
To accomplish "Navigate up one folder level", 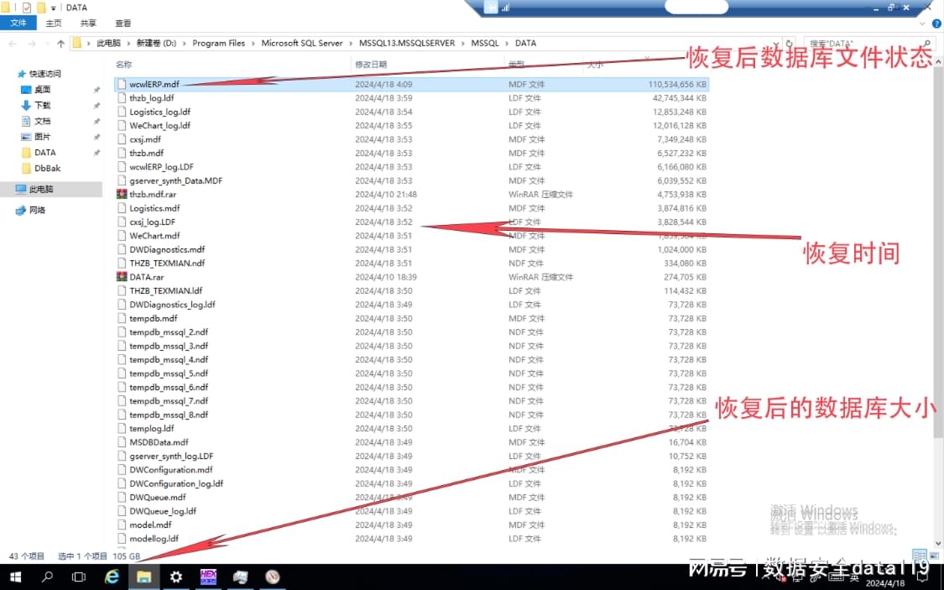I will pos(61,43).
